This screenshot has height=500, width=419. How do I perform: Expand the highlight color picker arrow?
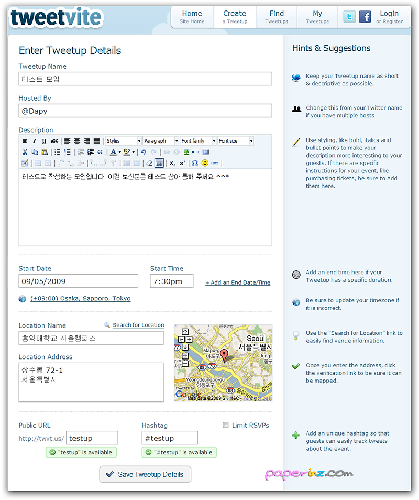133,152
